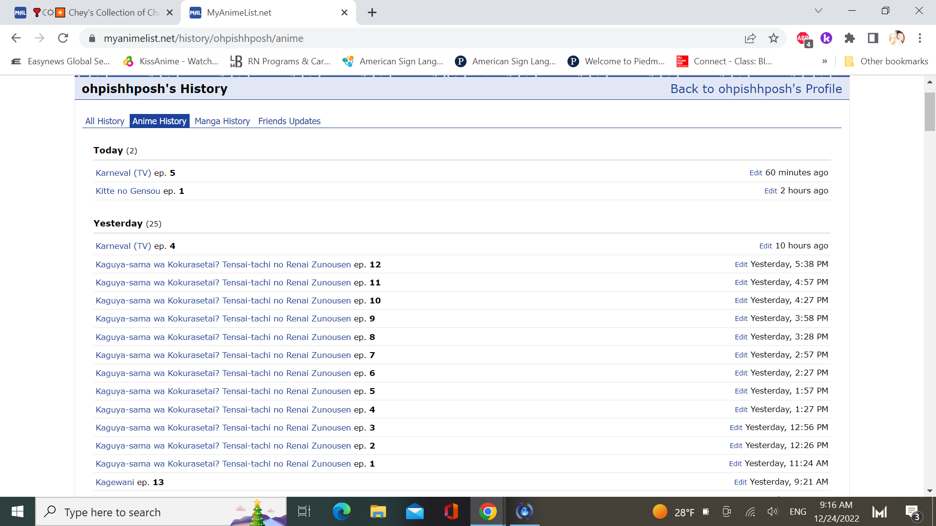This screenshot has width=936, height=526.
Task: Switch to the Manga History tab
Action: coord(222,121)
